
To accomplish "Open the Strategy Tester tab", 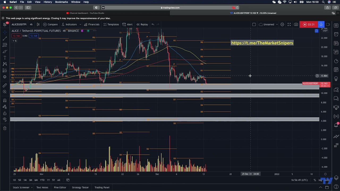I will tap(80, 187).
